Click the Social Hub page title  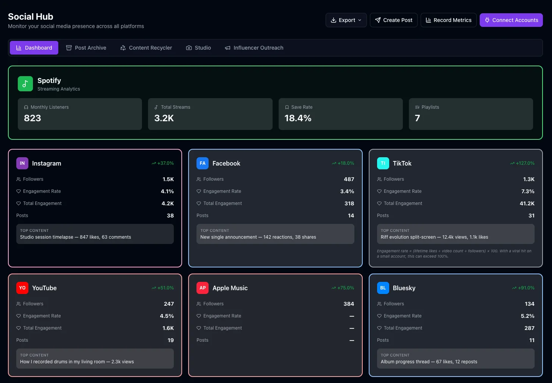coord(31,17)
